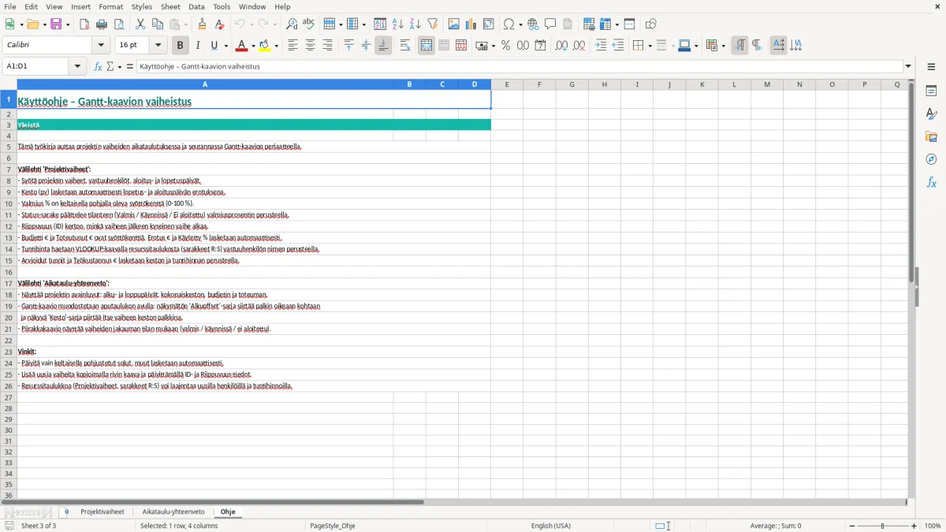Align text left
The height and width of the screenshot is (532, 946).
292,46
